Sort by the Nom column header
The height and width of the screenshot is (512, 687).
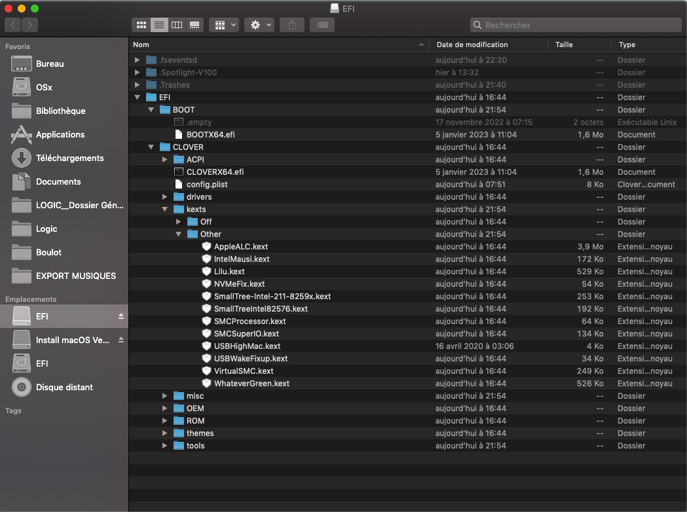pos(278,45)
